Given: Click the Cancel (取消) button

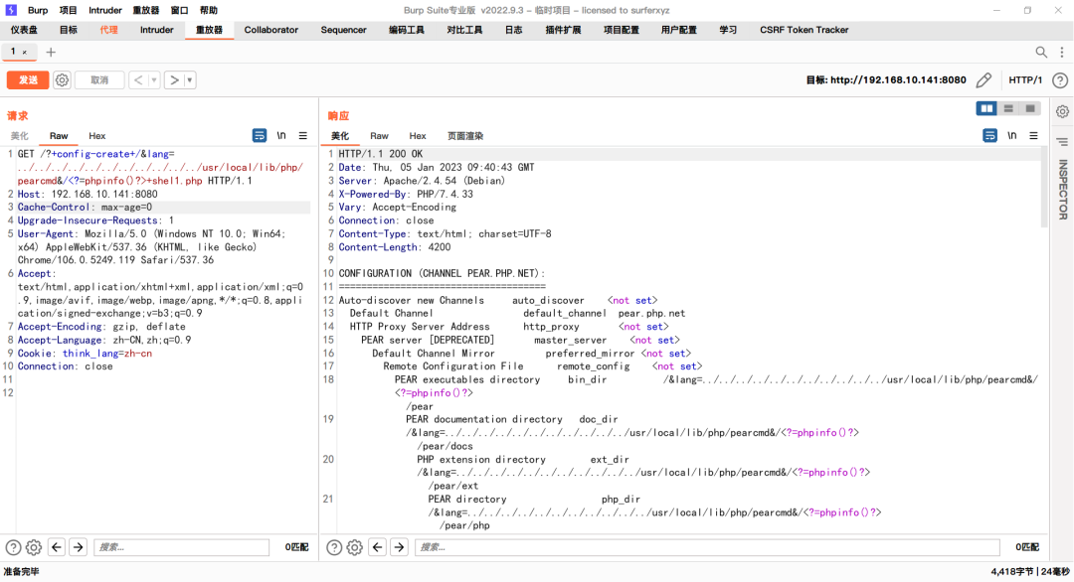Looking at the screenshot, I should [99, 80].
